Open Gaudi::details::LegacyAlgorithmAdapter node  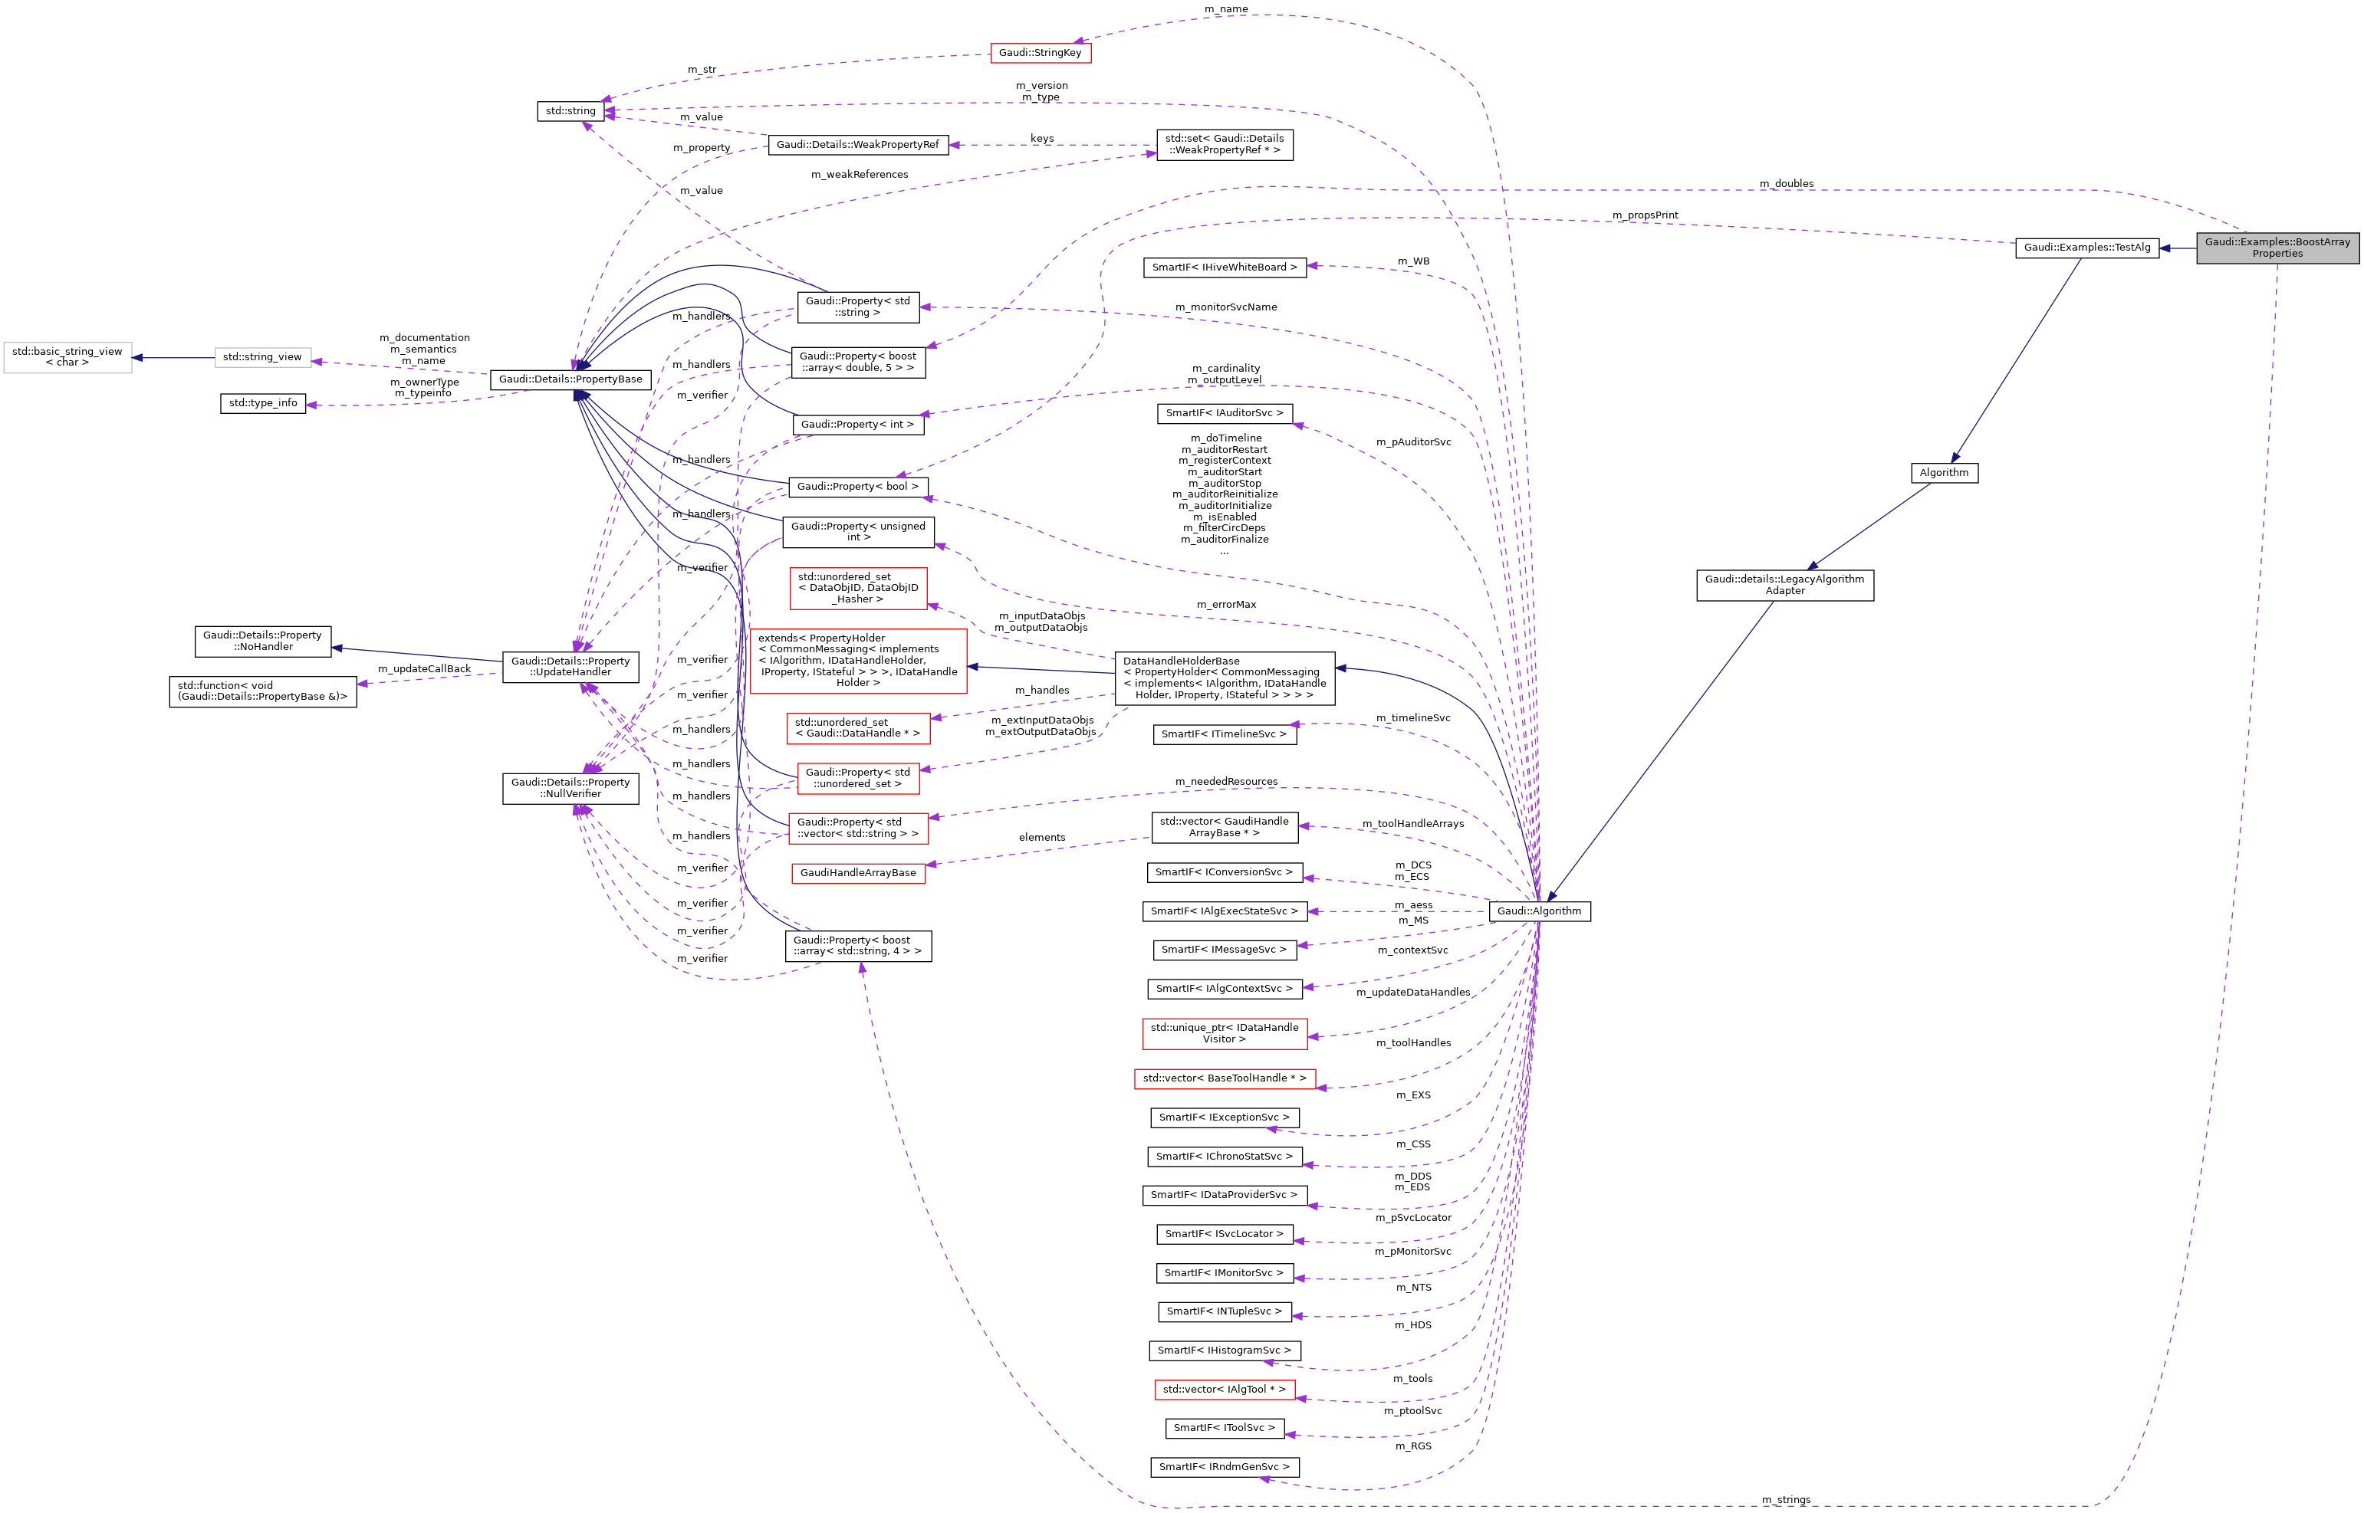(x=1785, y=586)
